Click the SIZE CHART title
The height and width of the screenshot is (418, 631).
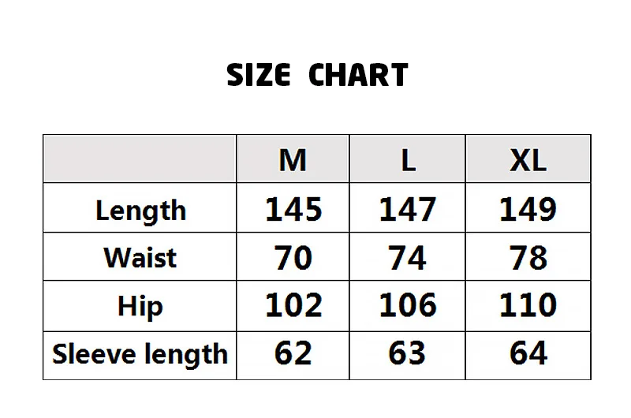[x=317, y=75]
